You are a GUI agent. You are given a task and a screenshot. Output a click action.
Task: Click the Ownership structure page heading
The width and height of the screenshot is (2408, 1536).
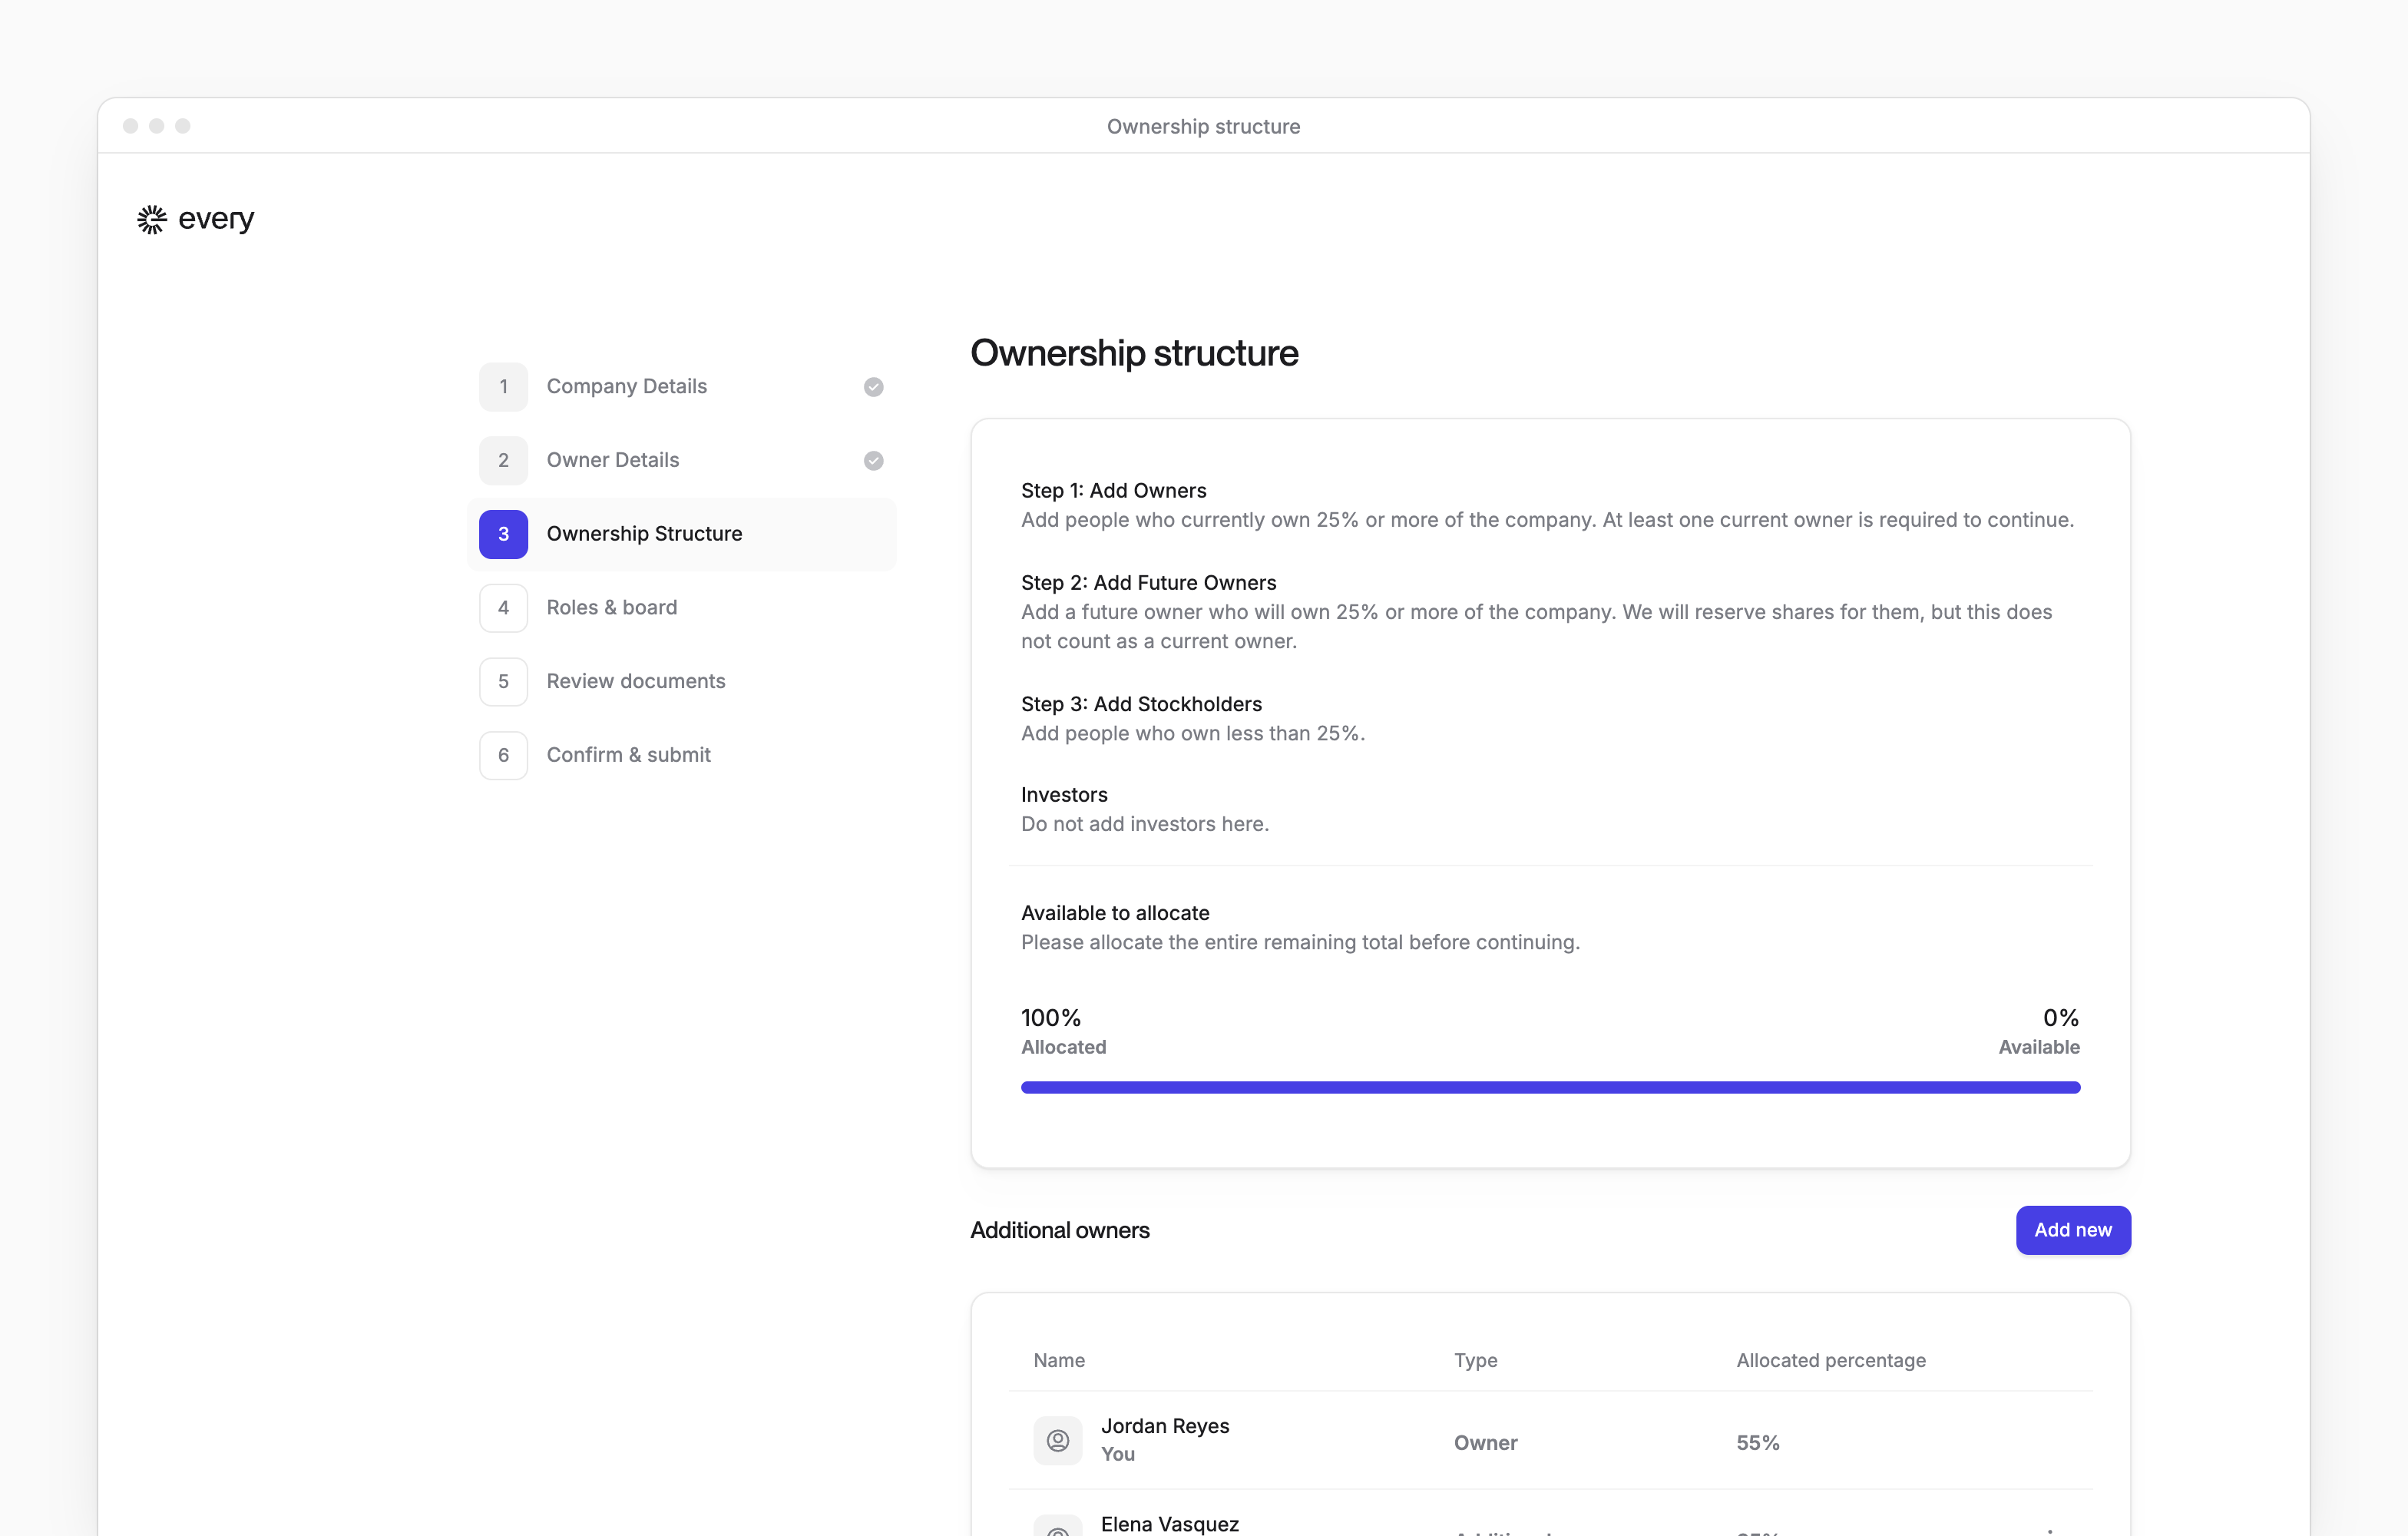coord(1134,353)
